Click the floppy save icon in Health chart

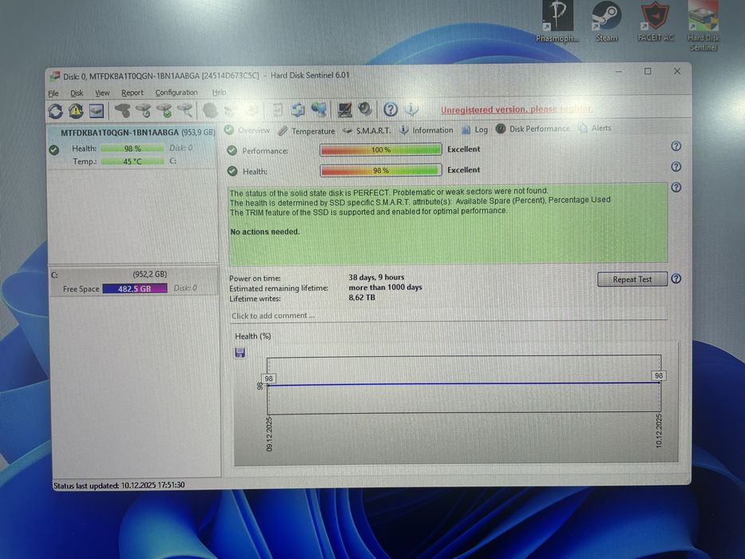click(240, 353)
